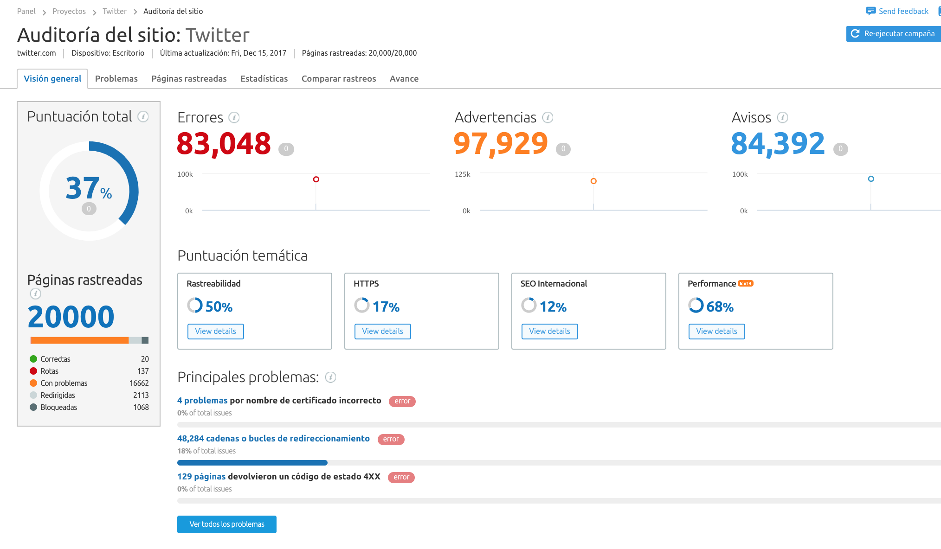Click info icon next to Advertencias
The image size is (941, 549).
tap(548, 118)
